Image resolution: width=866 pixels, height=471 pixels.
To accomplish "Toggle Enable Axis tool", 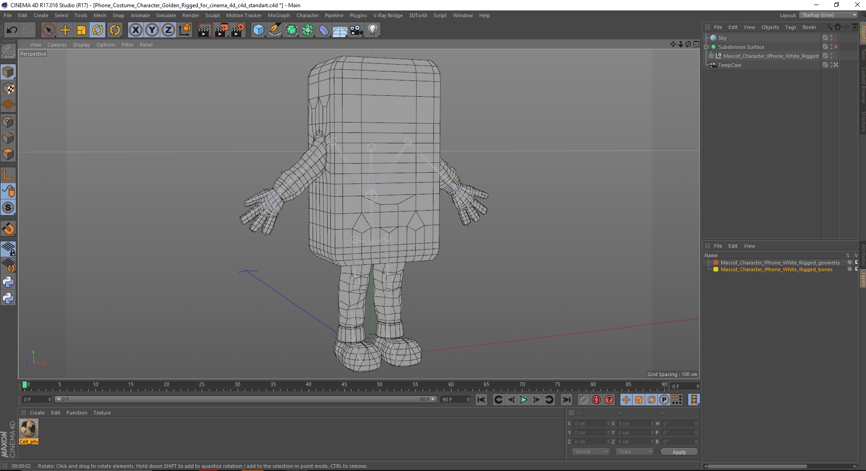I will [x=8, y=175].
